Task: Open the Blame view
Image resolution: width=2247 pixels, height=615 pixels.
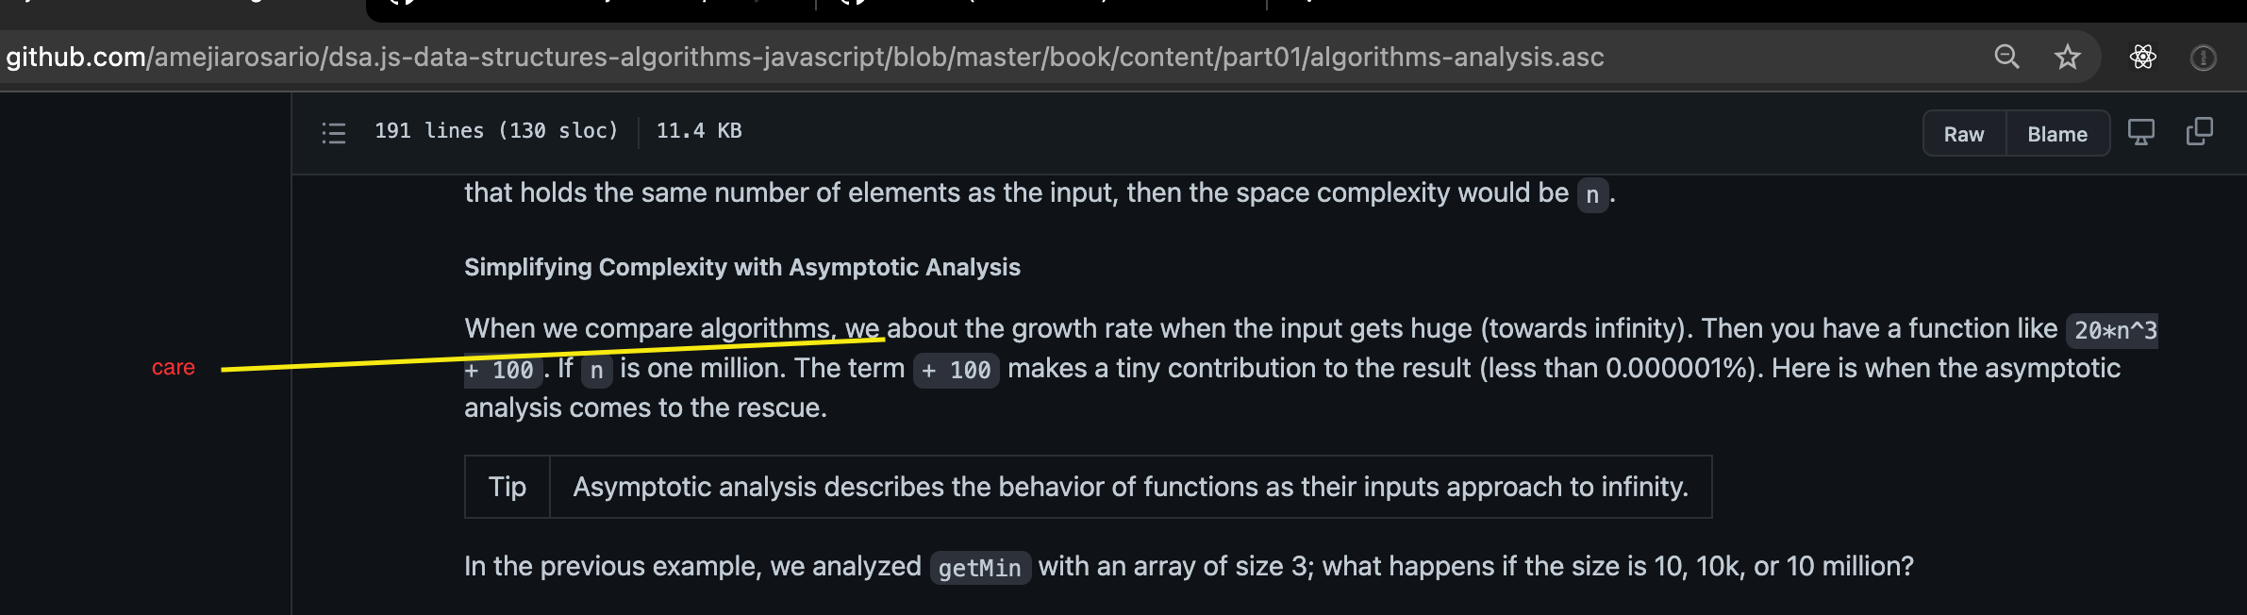Action: tap(2057, 134)
